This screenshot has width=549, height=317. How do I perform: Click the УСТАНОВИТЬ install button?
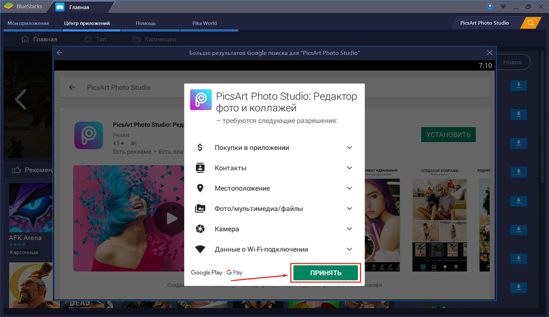[x=448, y=135]
